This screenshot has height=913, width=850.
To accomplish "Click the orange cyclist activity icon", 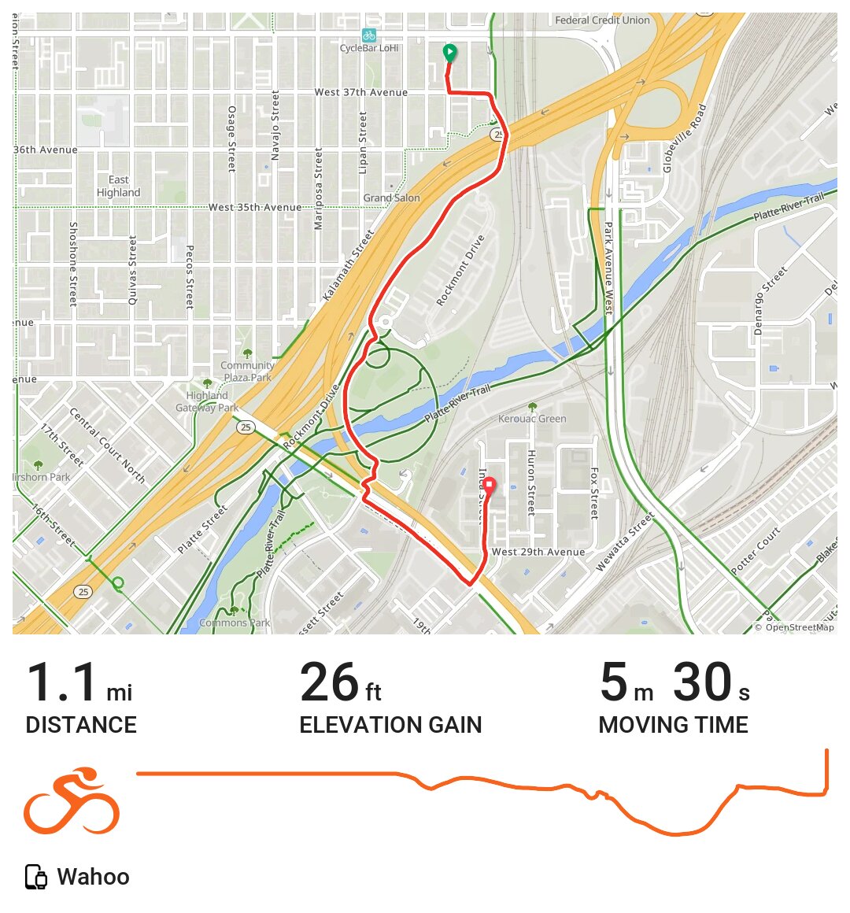I will pos(72,800).
